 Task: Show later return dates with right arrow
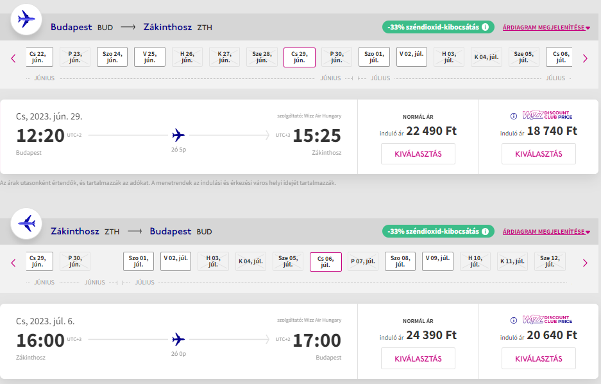(x=584, y=263)
